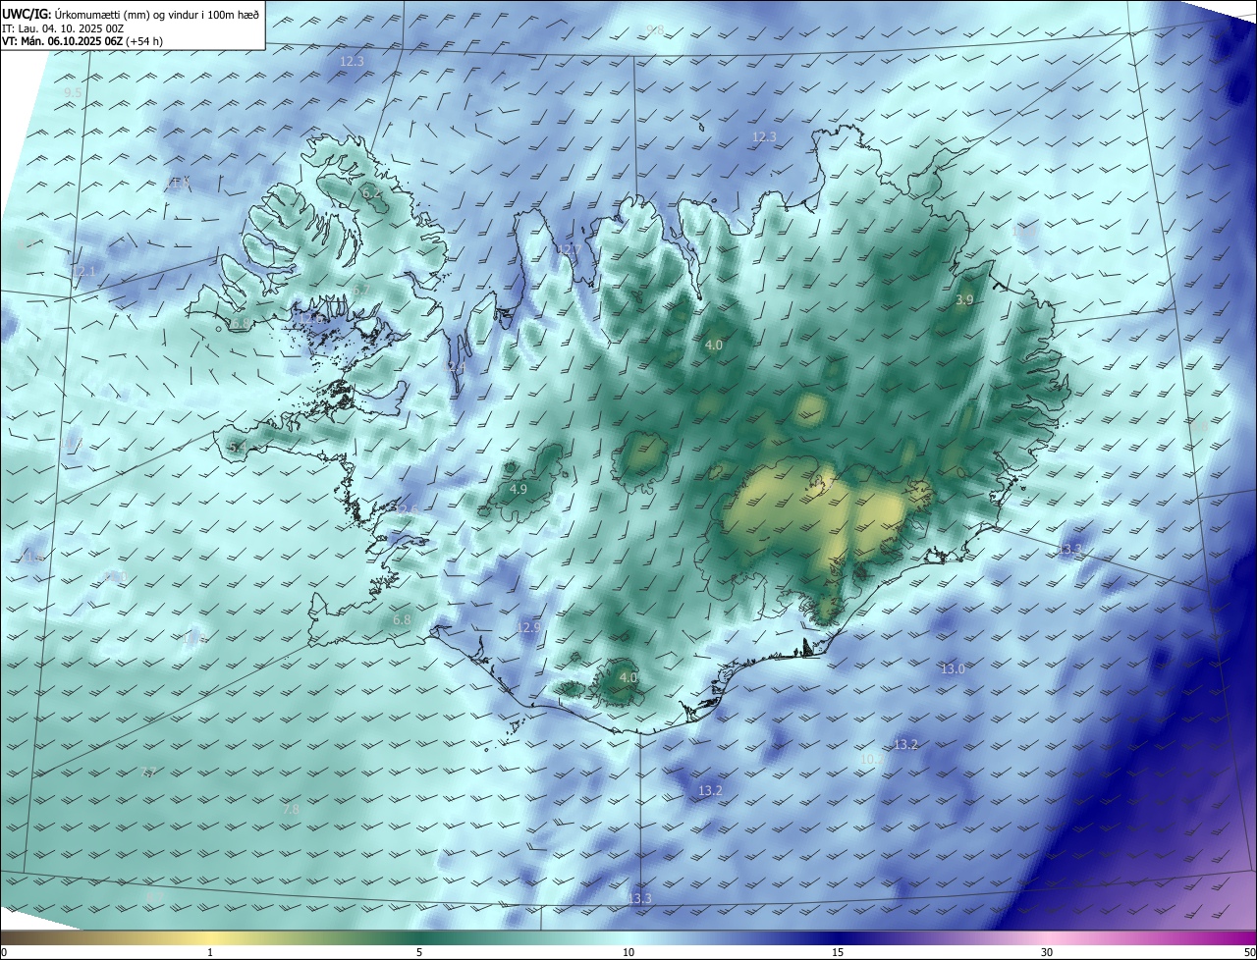Click the 3.9 value label on the map
The image size is (1257, 960).
point(964,300)
